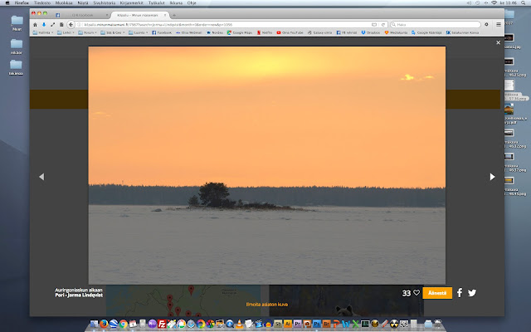Open the Muokkaa menu
This screenshot has width=531, height=332.
[64, 2]
